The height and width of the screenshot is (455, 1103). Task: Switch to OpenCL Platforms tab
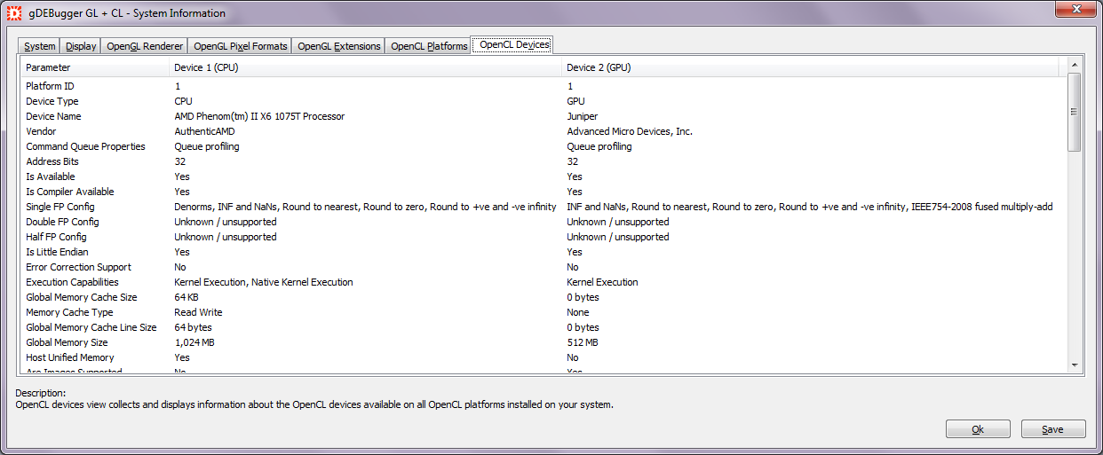(429, 46)
